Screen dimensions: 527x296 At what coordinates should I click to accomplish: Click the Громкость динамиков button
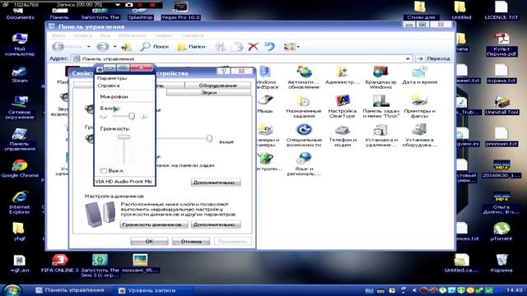(154, 224)
